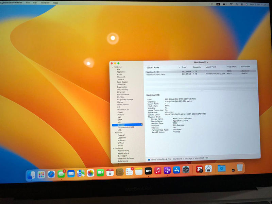Click System Information chip icon in Dock
The height and width of the screenshot is (204, 272).
click(x=208, y=169)
